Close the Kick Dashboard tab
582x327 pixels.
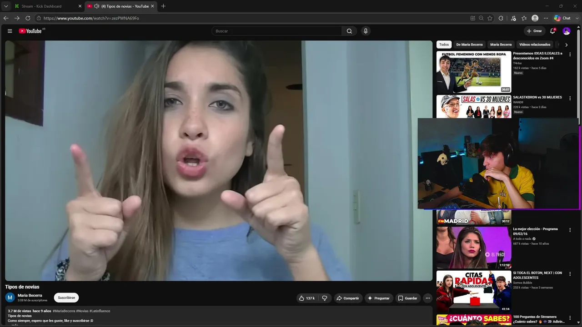80,6
